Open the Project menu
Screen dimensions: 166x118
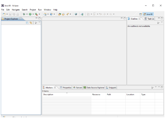tap(33, 10)
